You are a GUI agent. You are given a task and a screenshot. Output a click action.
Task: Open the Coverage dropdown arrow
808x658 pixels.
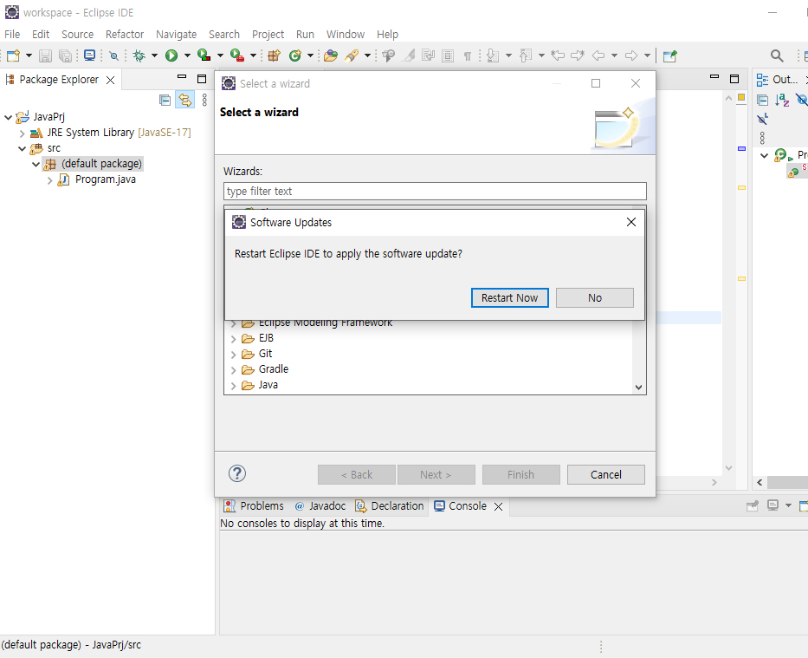coord(220,55)
